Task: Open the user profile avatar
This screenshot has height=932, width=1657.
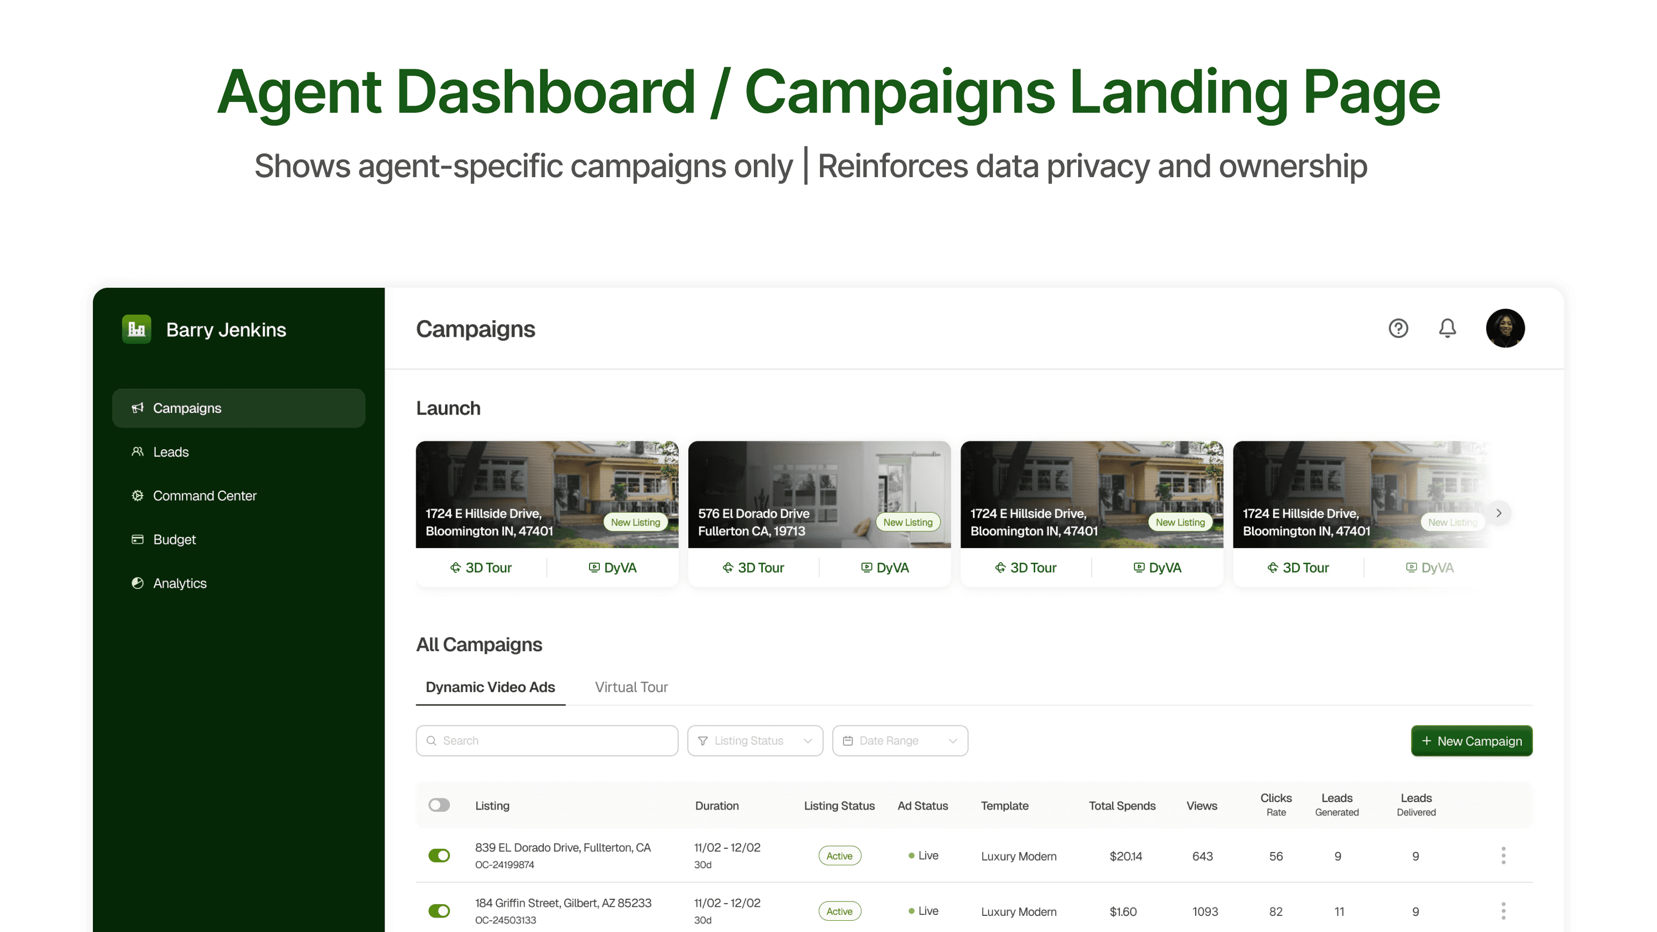Action: point(1505,328)
